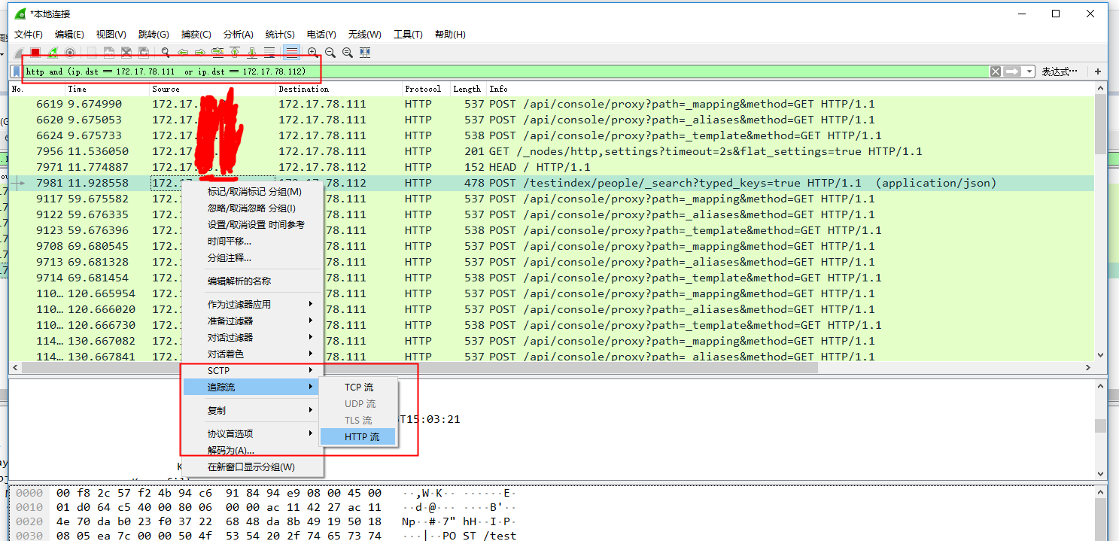Open the 视图(V) menu

coord(111,35)
